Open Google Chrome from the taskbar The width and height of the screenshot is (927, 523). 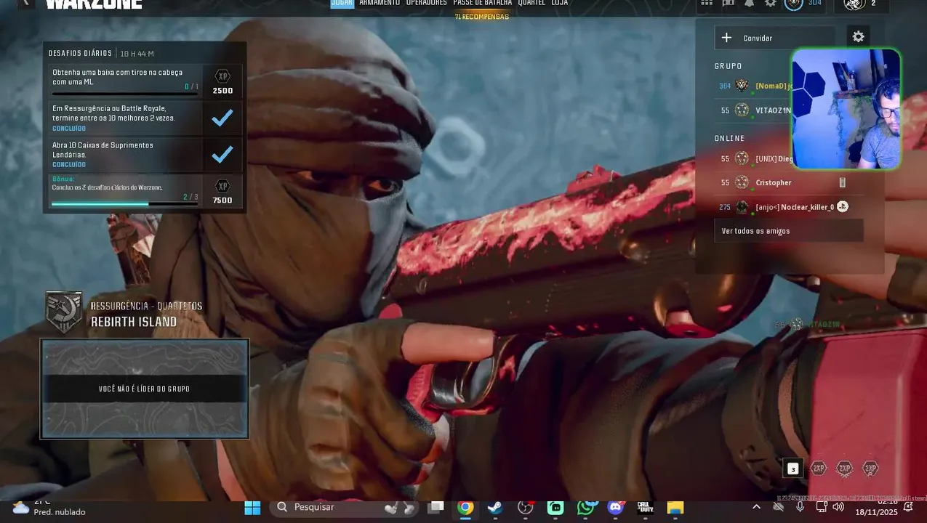(465, 508)
